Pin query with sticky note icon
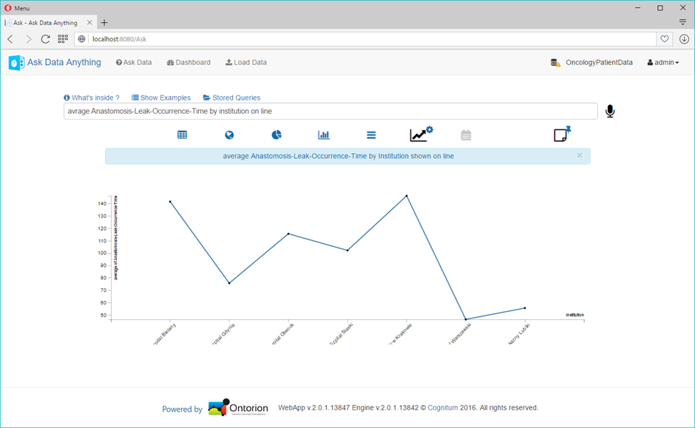This screenshot has width=695, height=428. click(x=562, y=135)
